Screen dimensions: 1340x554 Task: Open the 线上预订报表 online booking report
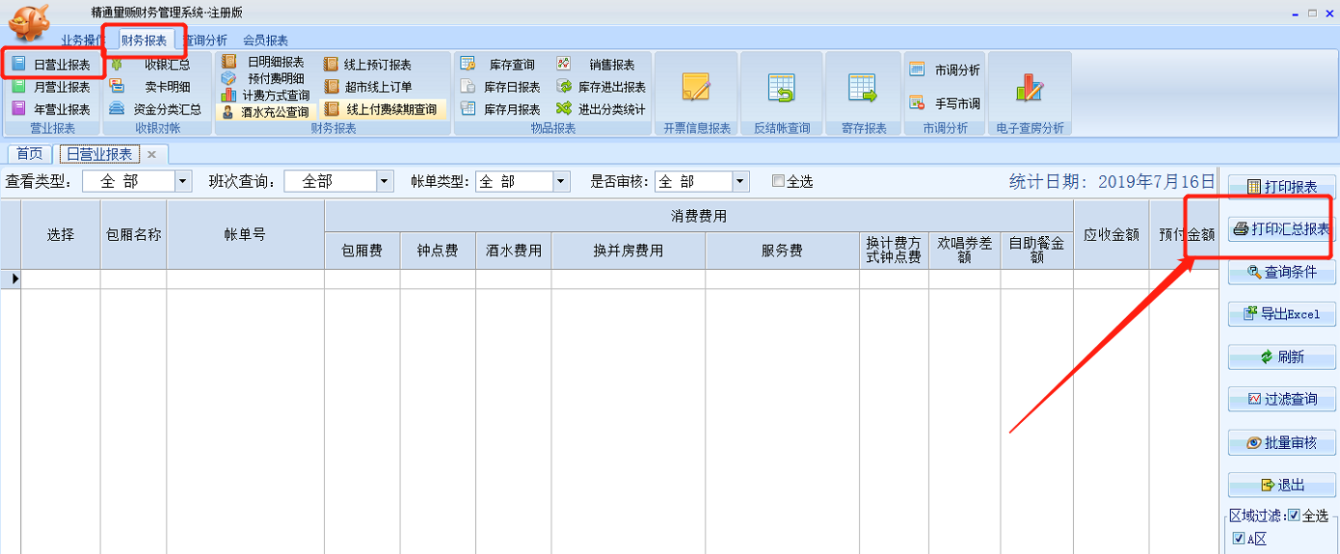pos(368,65)
